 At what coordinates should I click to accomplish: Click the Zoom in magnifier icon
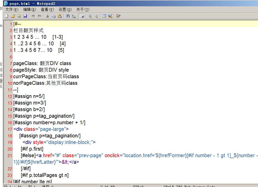pyautogui.click(x=90, y=16)
